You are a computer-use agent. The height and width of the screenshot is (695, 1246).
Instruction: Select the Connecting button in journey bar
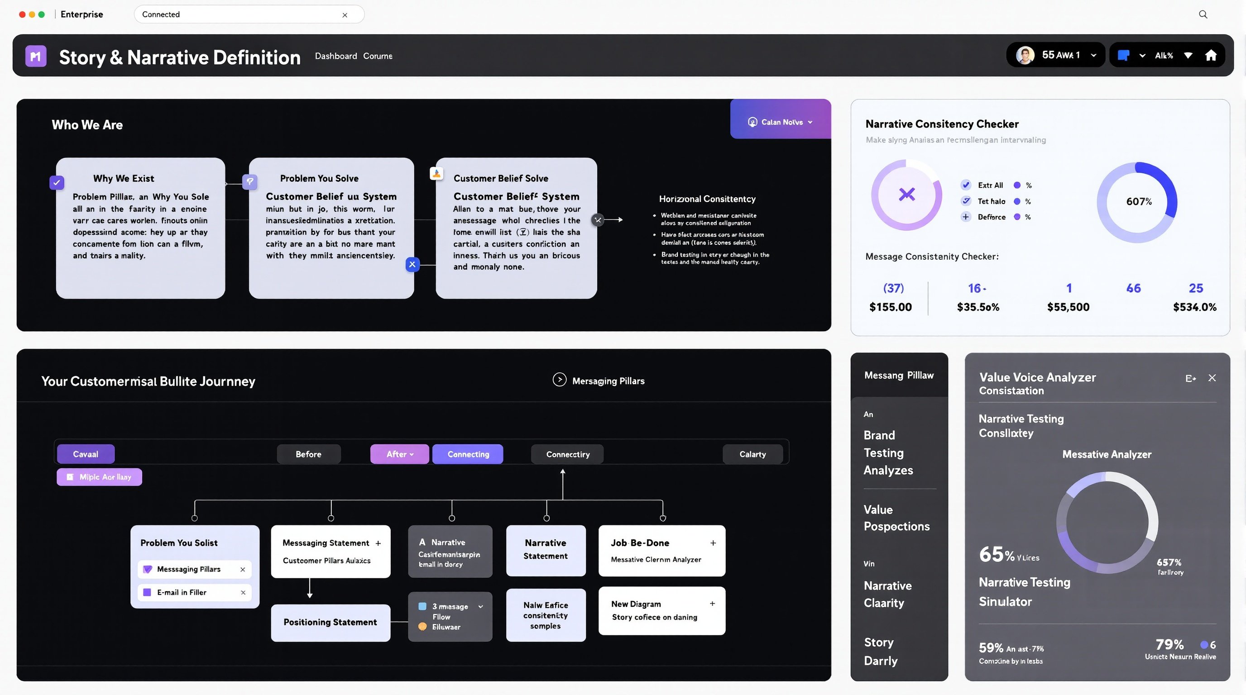pyautogui.click(x=468, y=454)
